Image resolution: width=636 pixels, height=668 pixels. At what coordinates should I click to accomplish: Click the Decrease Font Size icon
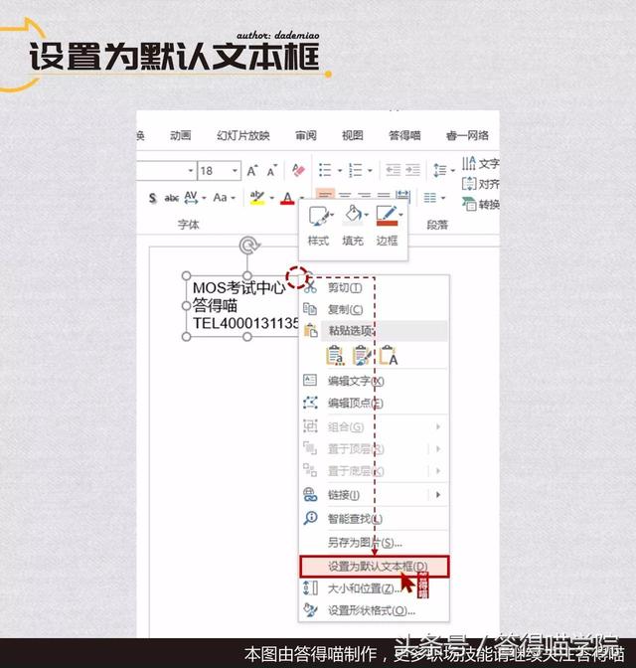coord(271,171)
